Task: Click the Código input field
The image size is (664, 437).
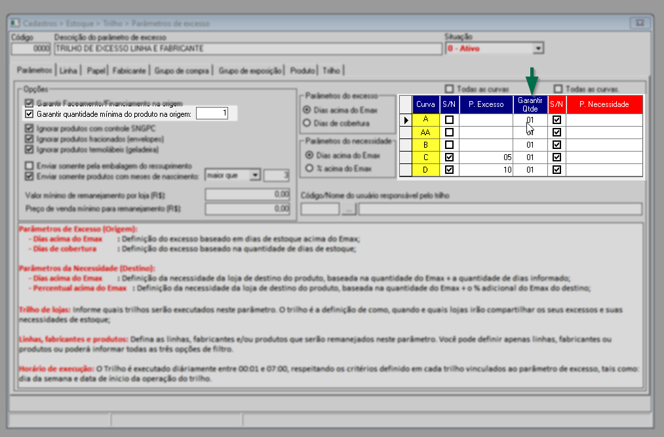Action: 31,49
